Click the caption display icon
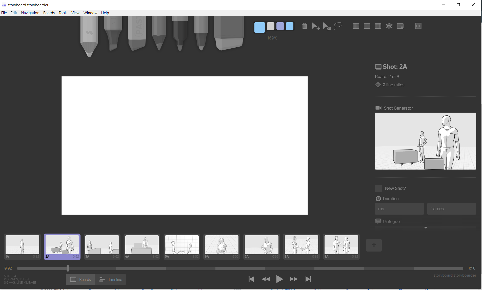Viewport: 482px width, 290px height. [x=400, y=26]
